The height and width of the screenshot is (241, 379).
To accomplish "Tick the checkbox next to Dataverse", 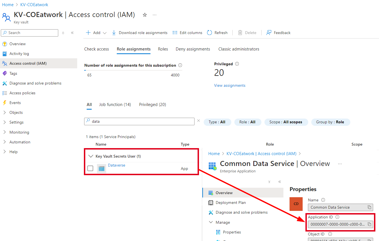I will (90, 168).
